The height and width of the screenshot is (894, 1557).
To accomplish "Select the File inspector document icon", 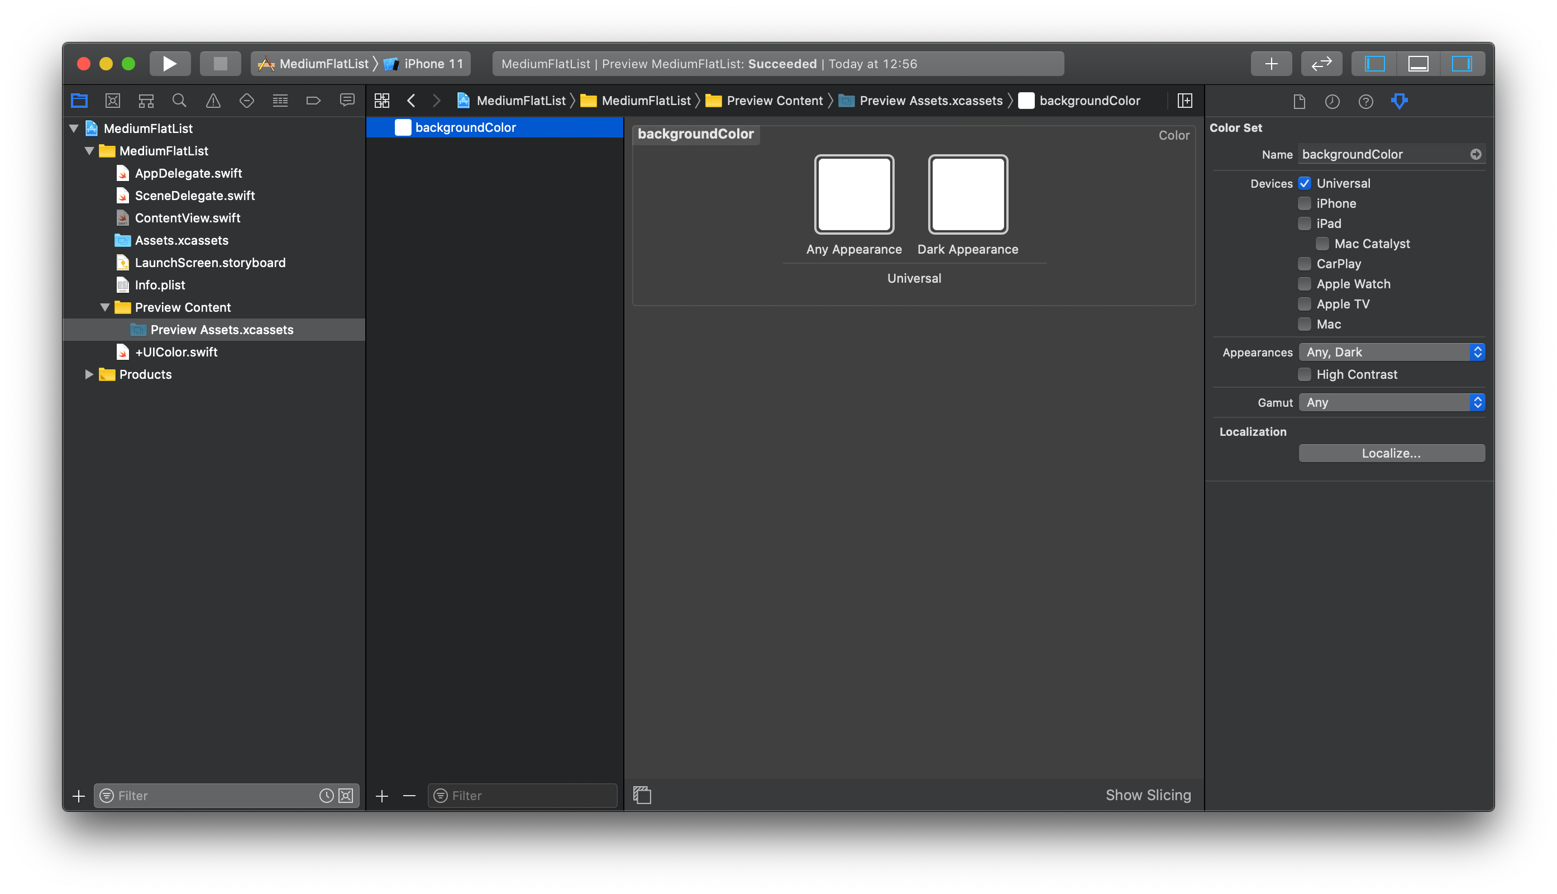I will [1299, 101].
